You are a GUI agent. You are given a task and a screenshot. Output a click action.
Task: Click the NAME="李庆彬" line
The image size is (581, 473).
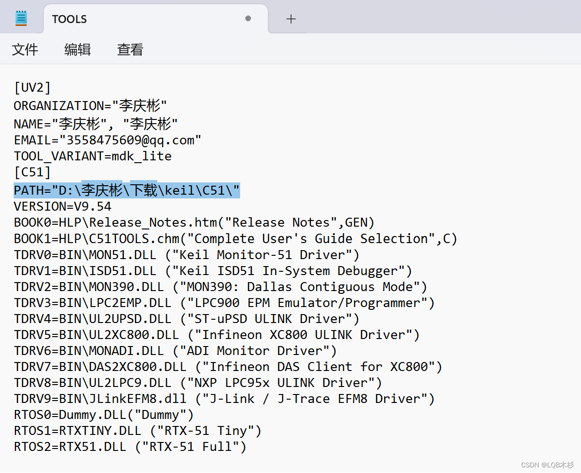[96, 124]
